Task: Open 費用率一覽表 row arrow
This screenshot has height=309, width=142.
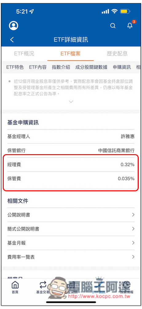Action: click(133, 257)
